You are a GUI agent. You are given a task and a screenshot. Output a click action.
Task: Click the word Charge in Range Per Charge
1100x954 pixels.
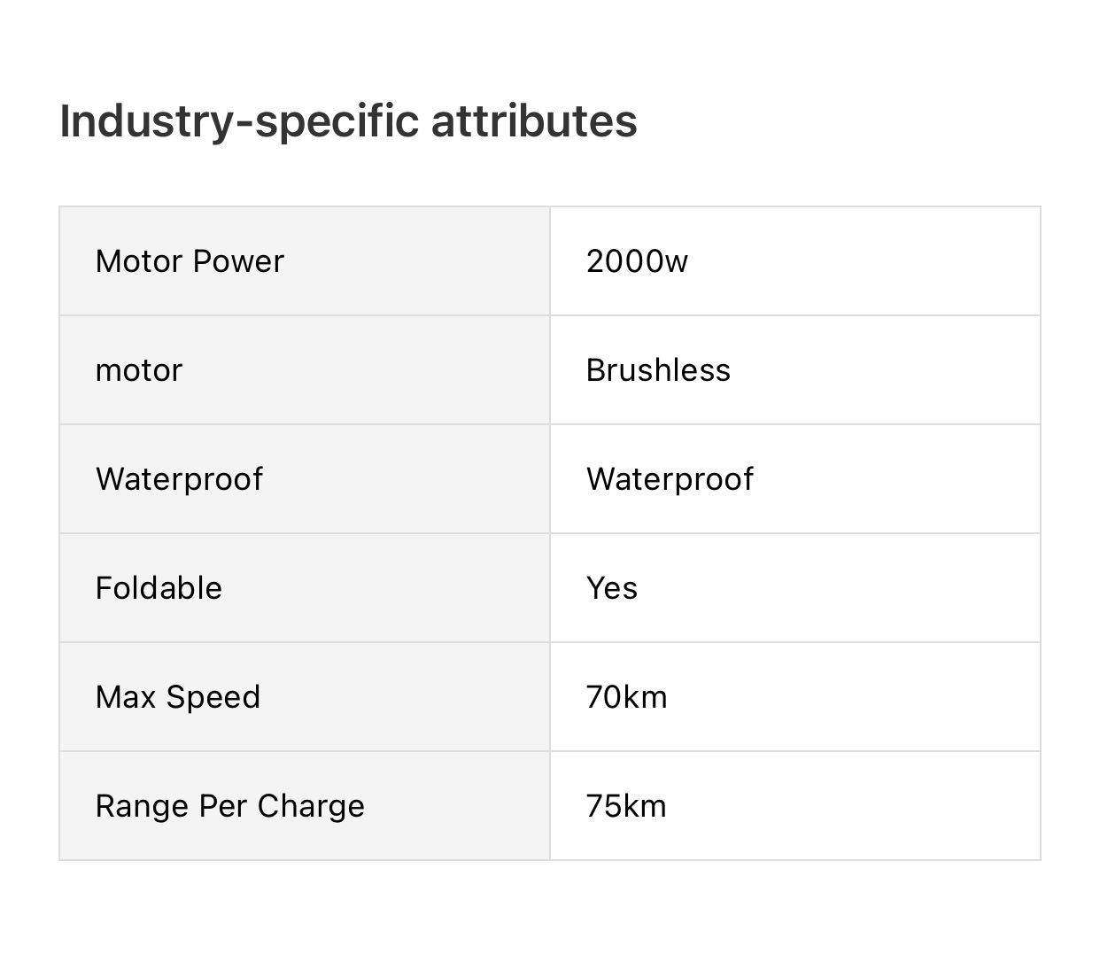pyautogui.click(x=311, y=806)
